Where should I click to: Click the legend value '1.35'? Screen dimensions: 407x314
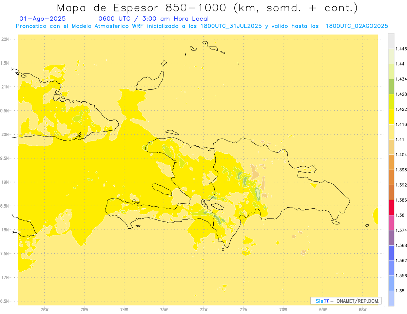tap(400, 291)
